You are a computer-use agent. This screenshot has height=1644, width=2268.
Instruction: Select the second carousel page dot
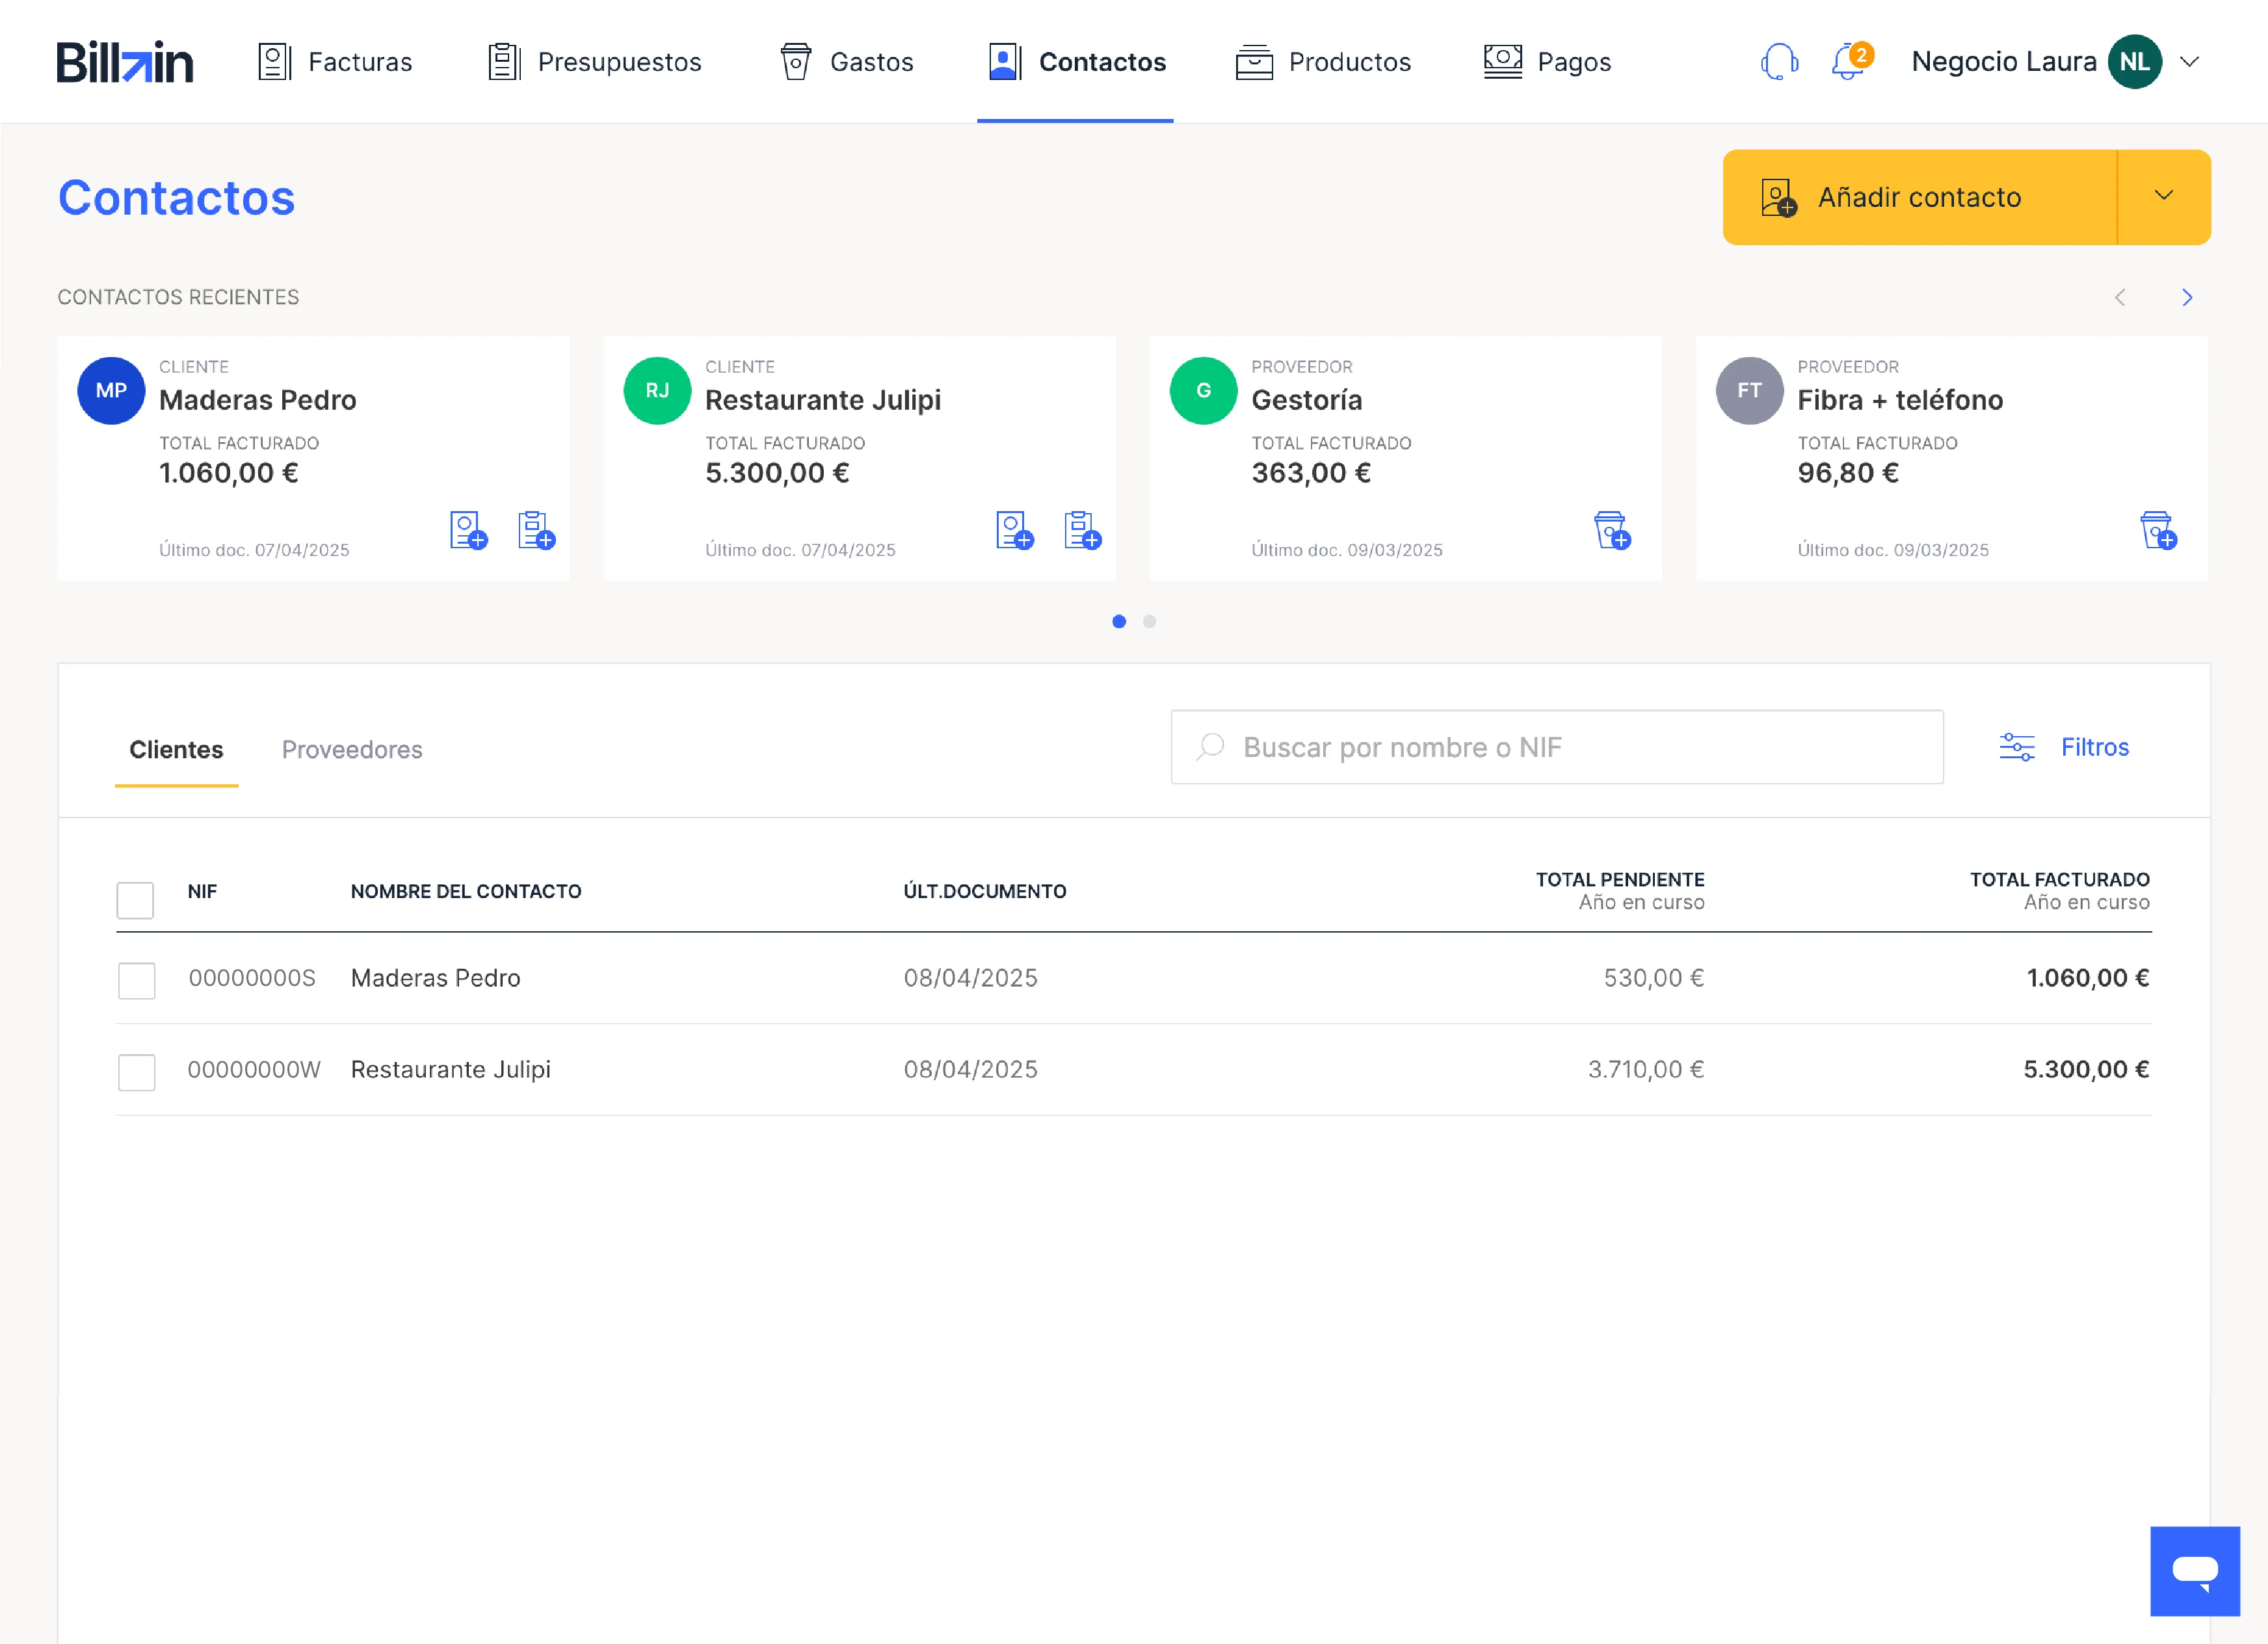click(1149, 621)
